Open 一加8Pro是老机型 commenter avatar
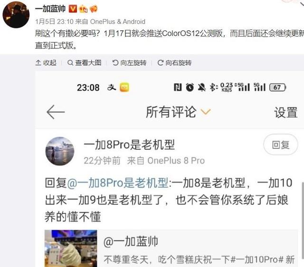The image size is (304, 267). [60, 151]
